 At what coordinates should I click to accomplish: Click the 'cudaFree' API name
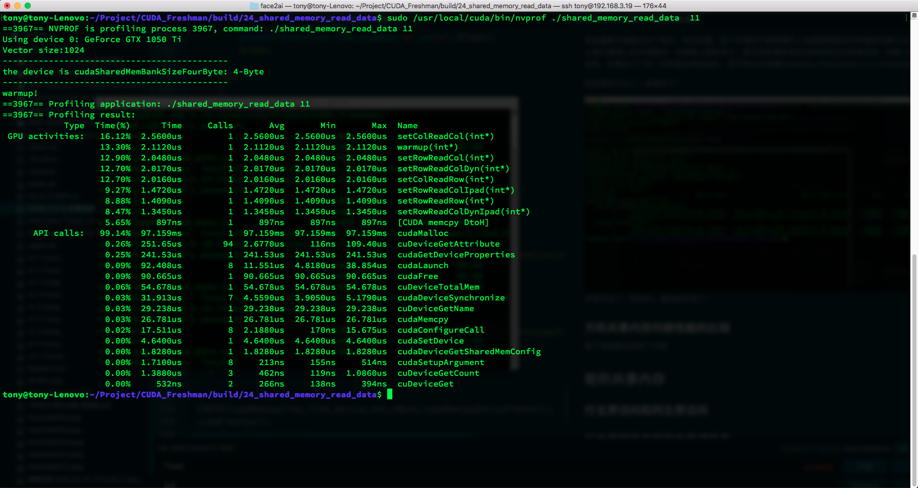pos(417,276)
